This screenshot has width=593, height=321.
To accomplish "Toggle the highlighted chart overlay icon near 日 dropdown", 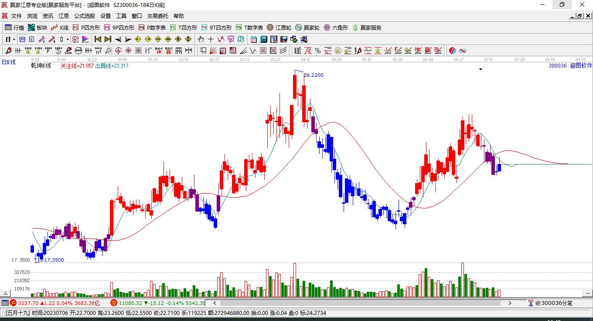I will [x=21, y=39].
